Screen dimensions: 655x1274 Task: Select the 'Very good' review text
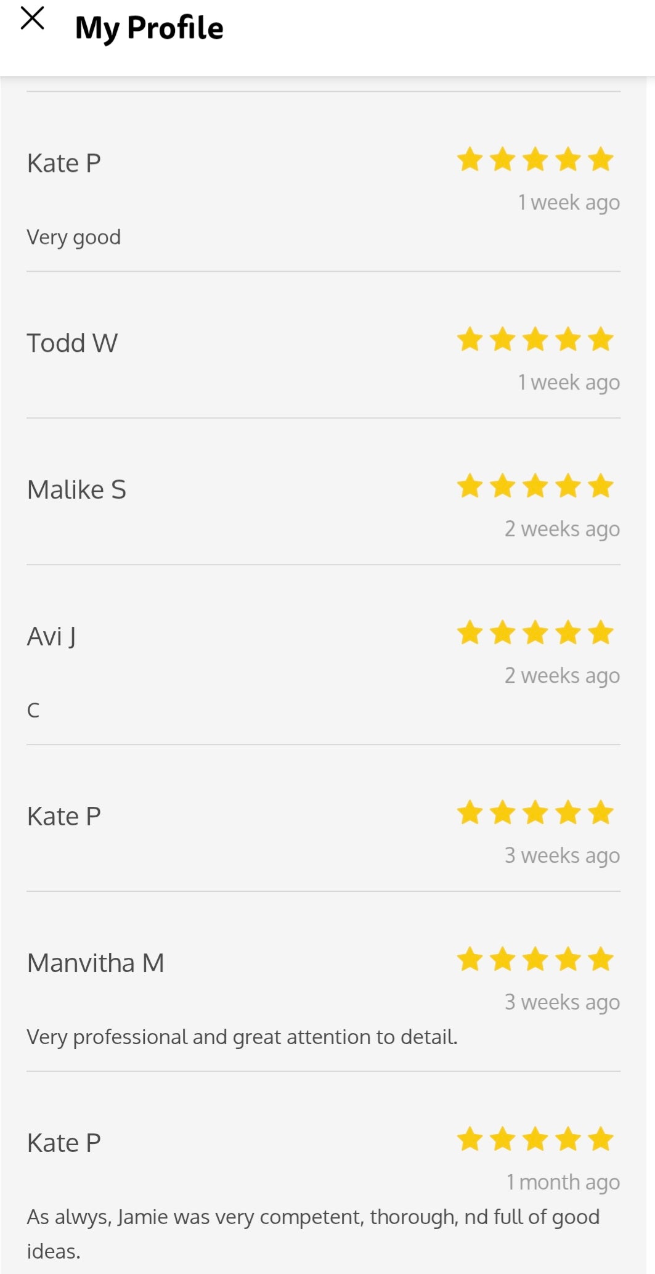pyautogui.click(x=74, y=237)
